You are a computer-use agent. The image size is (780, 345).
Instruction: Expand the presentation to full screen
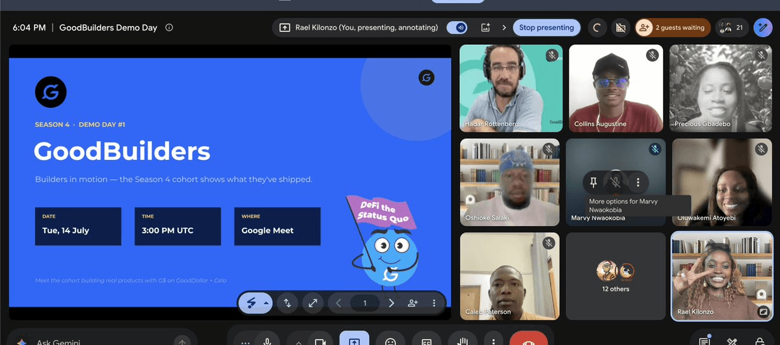[x=313, y=303]
